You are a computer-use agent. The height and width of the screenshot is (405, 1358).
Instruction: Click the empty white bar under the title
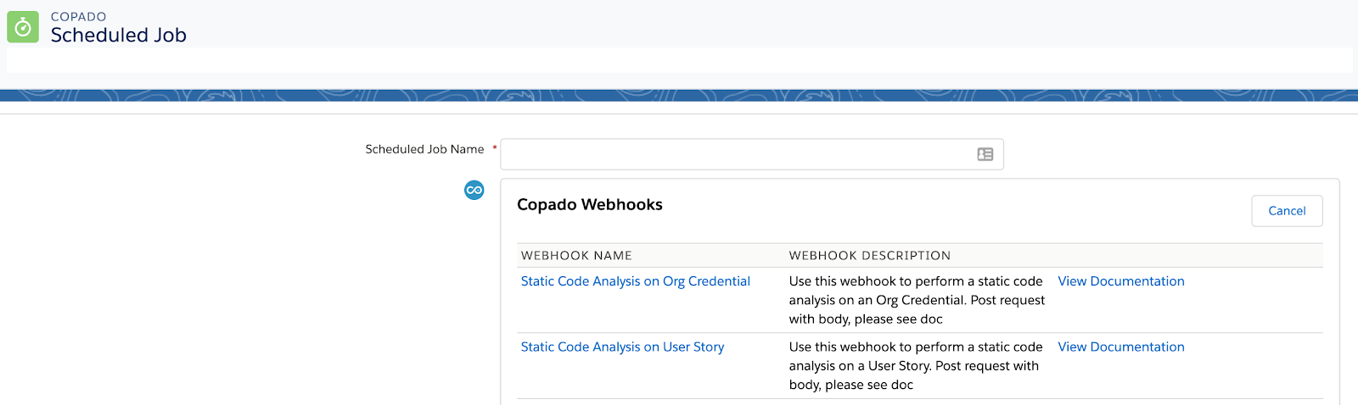point(679,60)
